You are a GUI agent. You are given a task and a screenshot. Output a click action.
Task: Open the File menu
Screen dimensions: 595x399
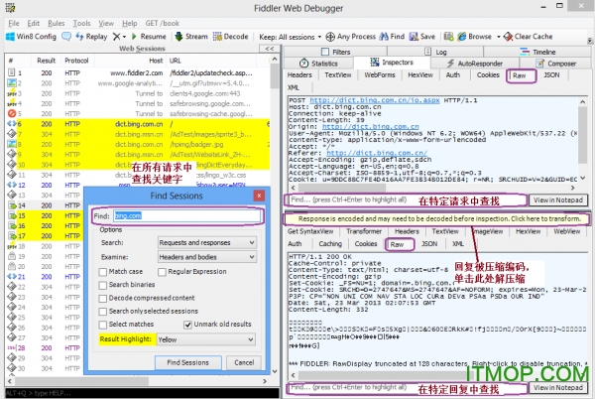tap(14, 23)
